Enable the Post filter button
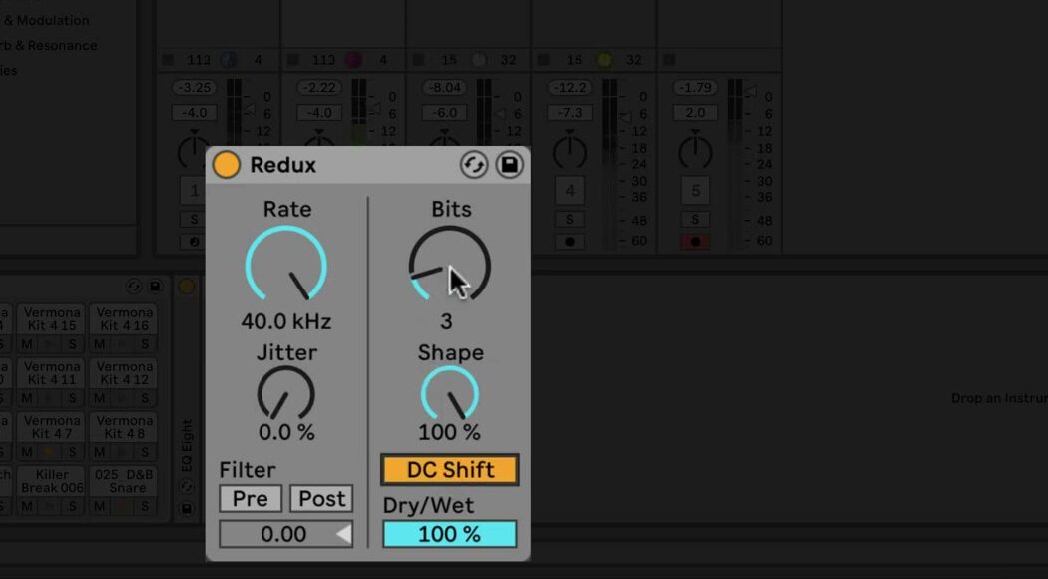 (321, 499)
